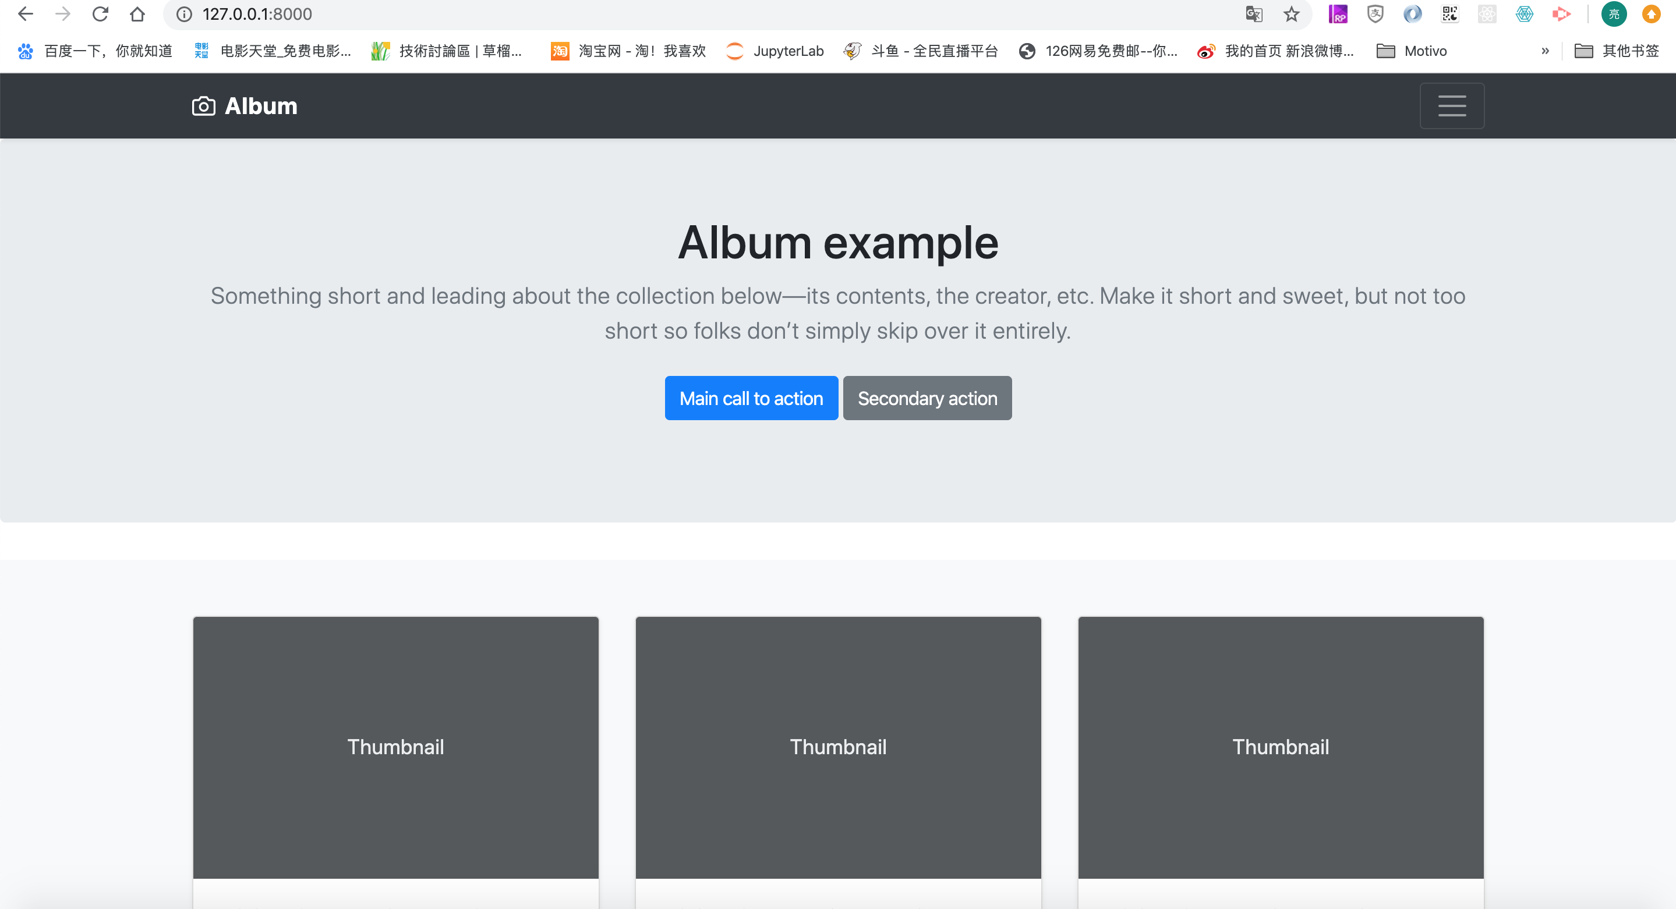Click the teal spider-web extension icon
This screenshot has height=909, width=1676.
1524,15
